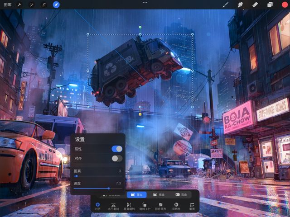
Task: Flip selection with 水平翻转
Action: pyautogui.click(x=113, y=206)
